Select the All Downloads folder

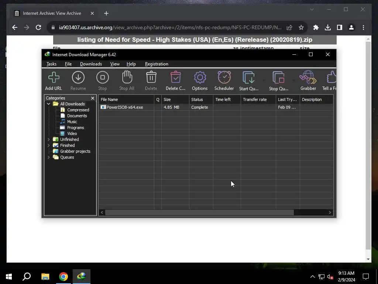point(72,104)
